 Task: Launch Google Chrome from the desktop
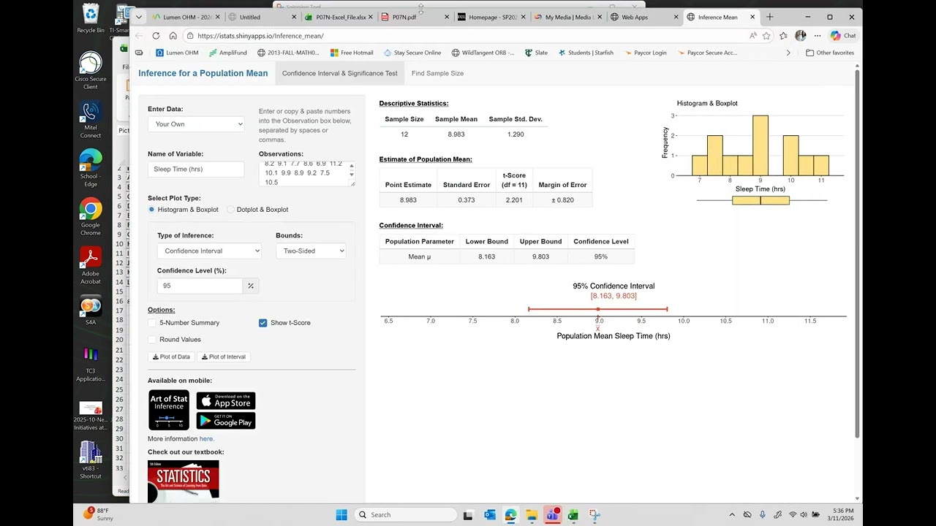[x=91, y=217]
